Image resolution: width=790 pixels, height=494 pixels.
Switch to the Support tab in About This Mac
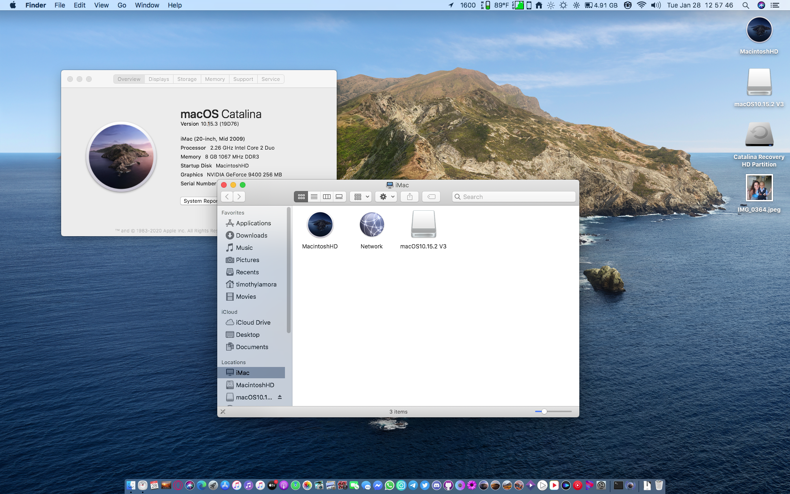coord(243,79)
